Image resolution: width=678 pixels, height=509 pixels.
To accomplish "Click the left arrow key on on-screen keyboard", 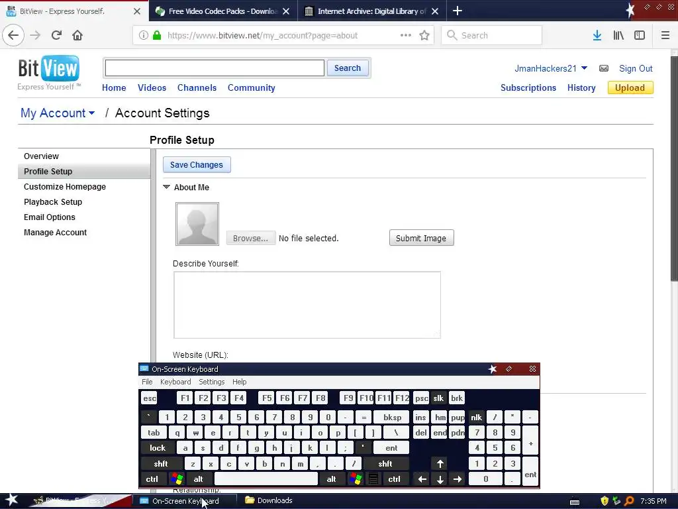I will (422, 479).
